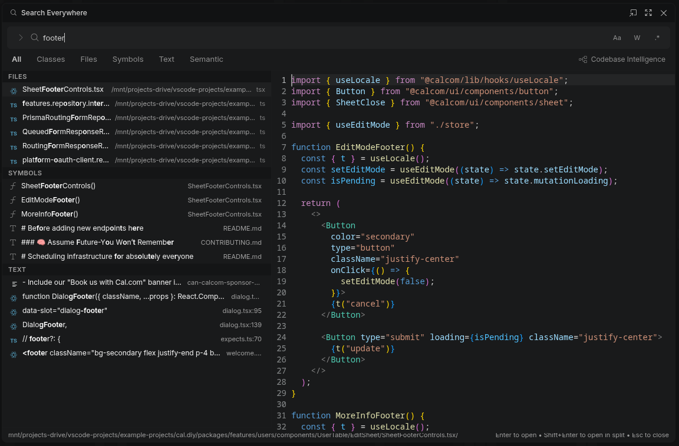679x446 pixels.
Task: Click function icon beside MoreInfoFooter()
Action: (13, 214)
